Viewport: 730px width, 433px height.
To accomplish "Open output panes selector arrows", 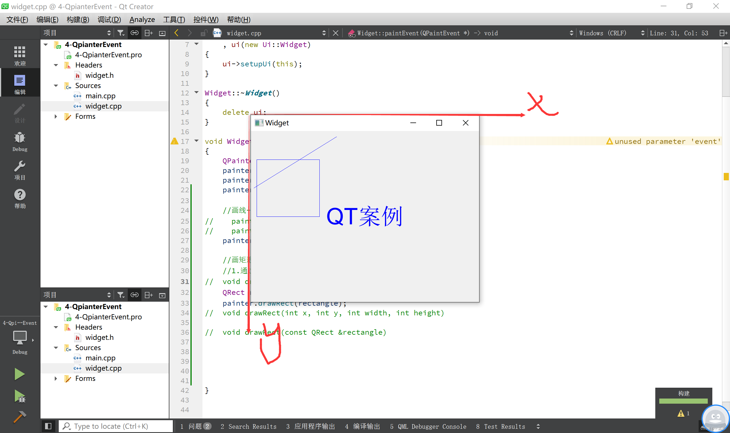I will 538,426.
